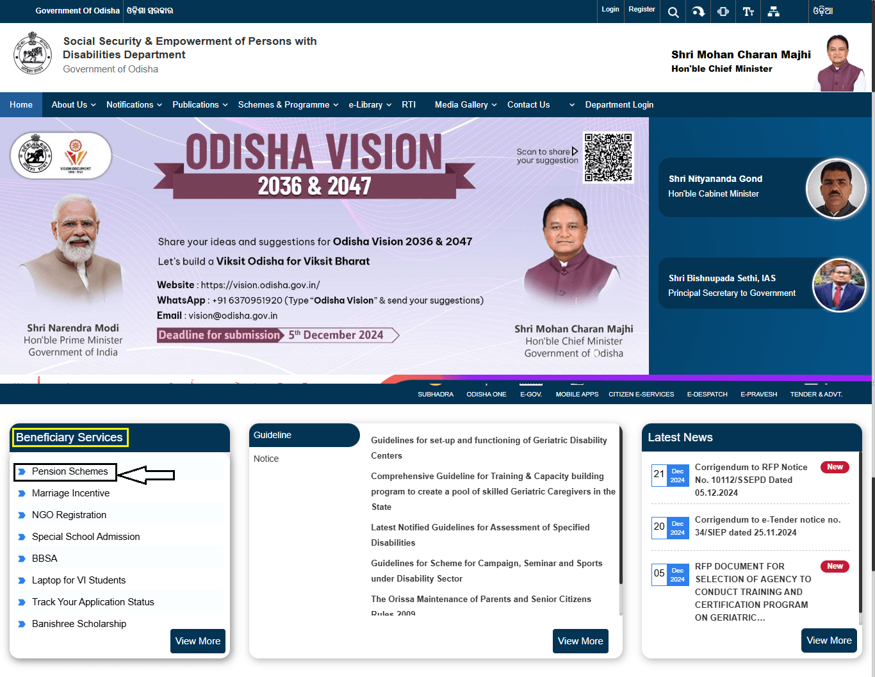Expand Schemes & Programme dropdown
The height and width of the screenshot is (677, 875).
click(288, 104)
